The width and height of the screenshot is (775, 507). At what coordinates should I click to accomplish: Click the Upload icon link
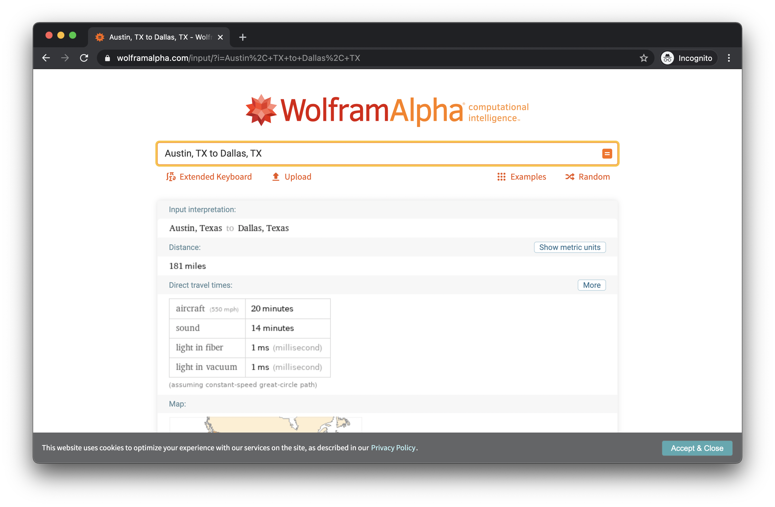292,177
